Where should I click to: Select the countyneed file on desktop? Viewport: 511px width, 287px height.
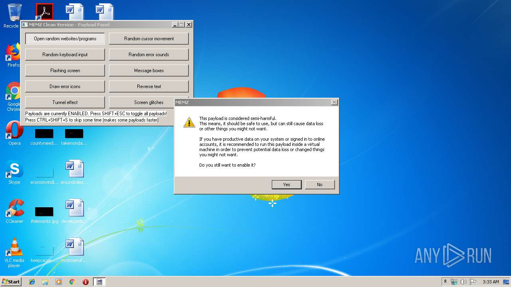pos(44,136)
